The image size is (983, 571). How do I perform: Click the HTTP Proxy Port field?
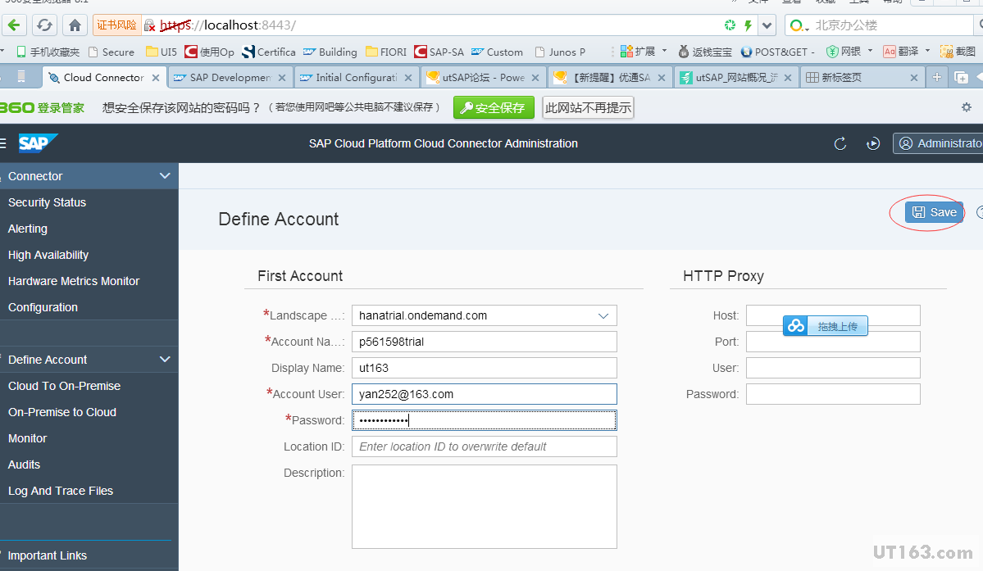tap(833, 342)
